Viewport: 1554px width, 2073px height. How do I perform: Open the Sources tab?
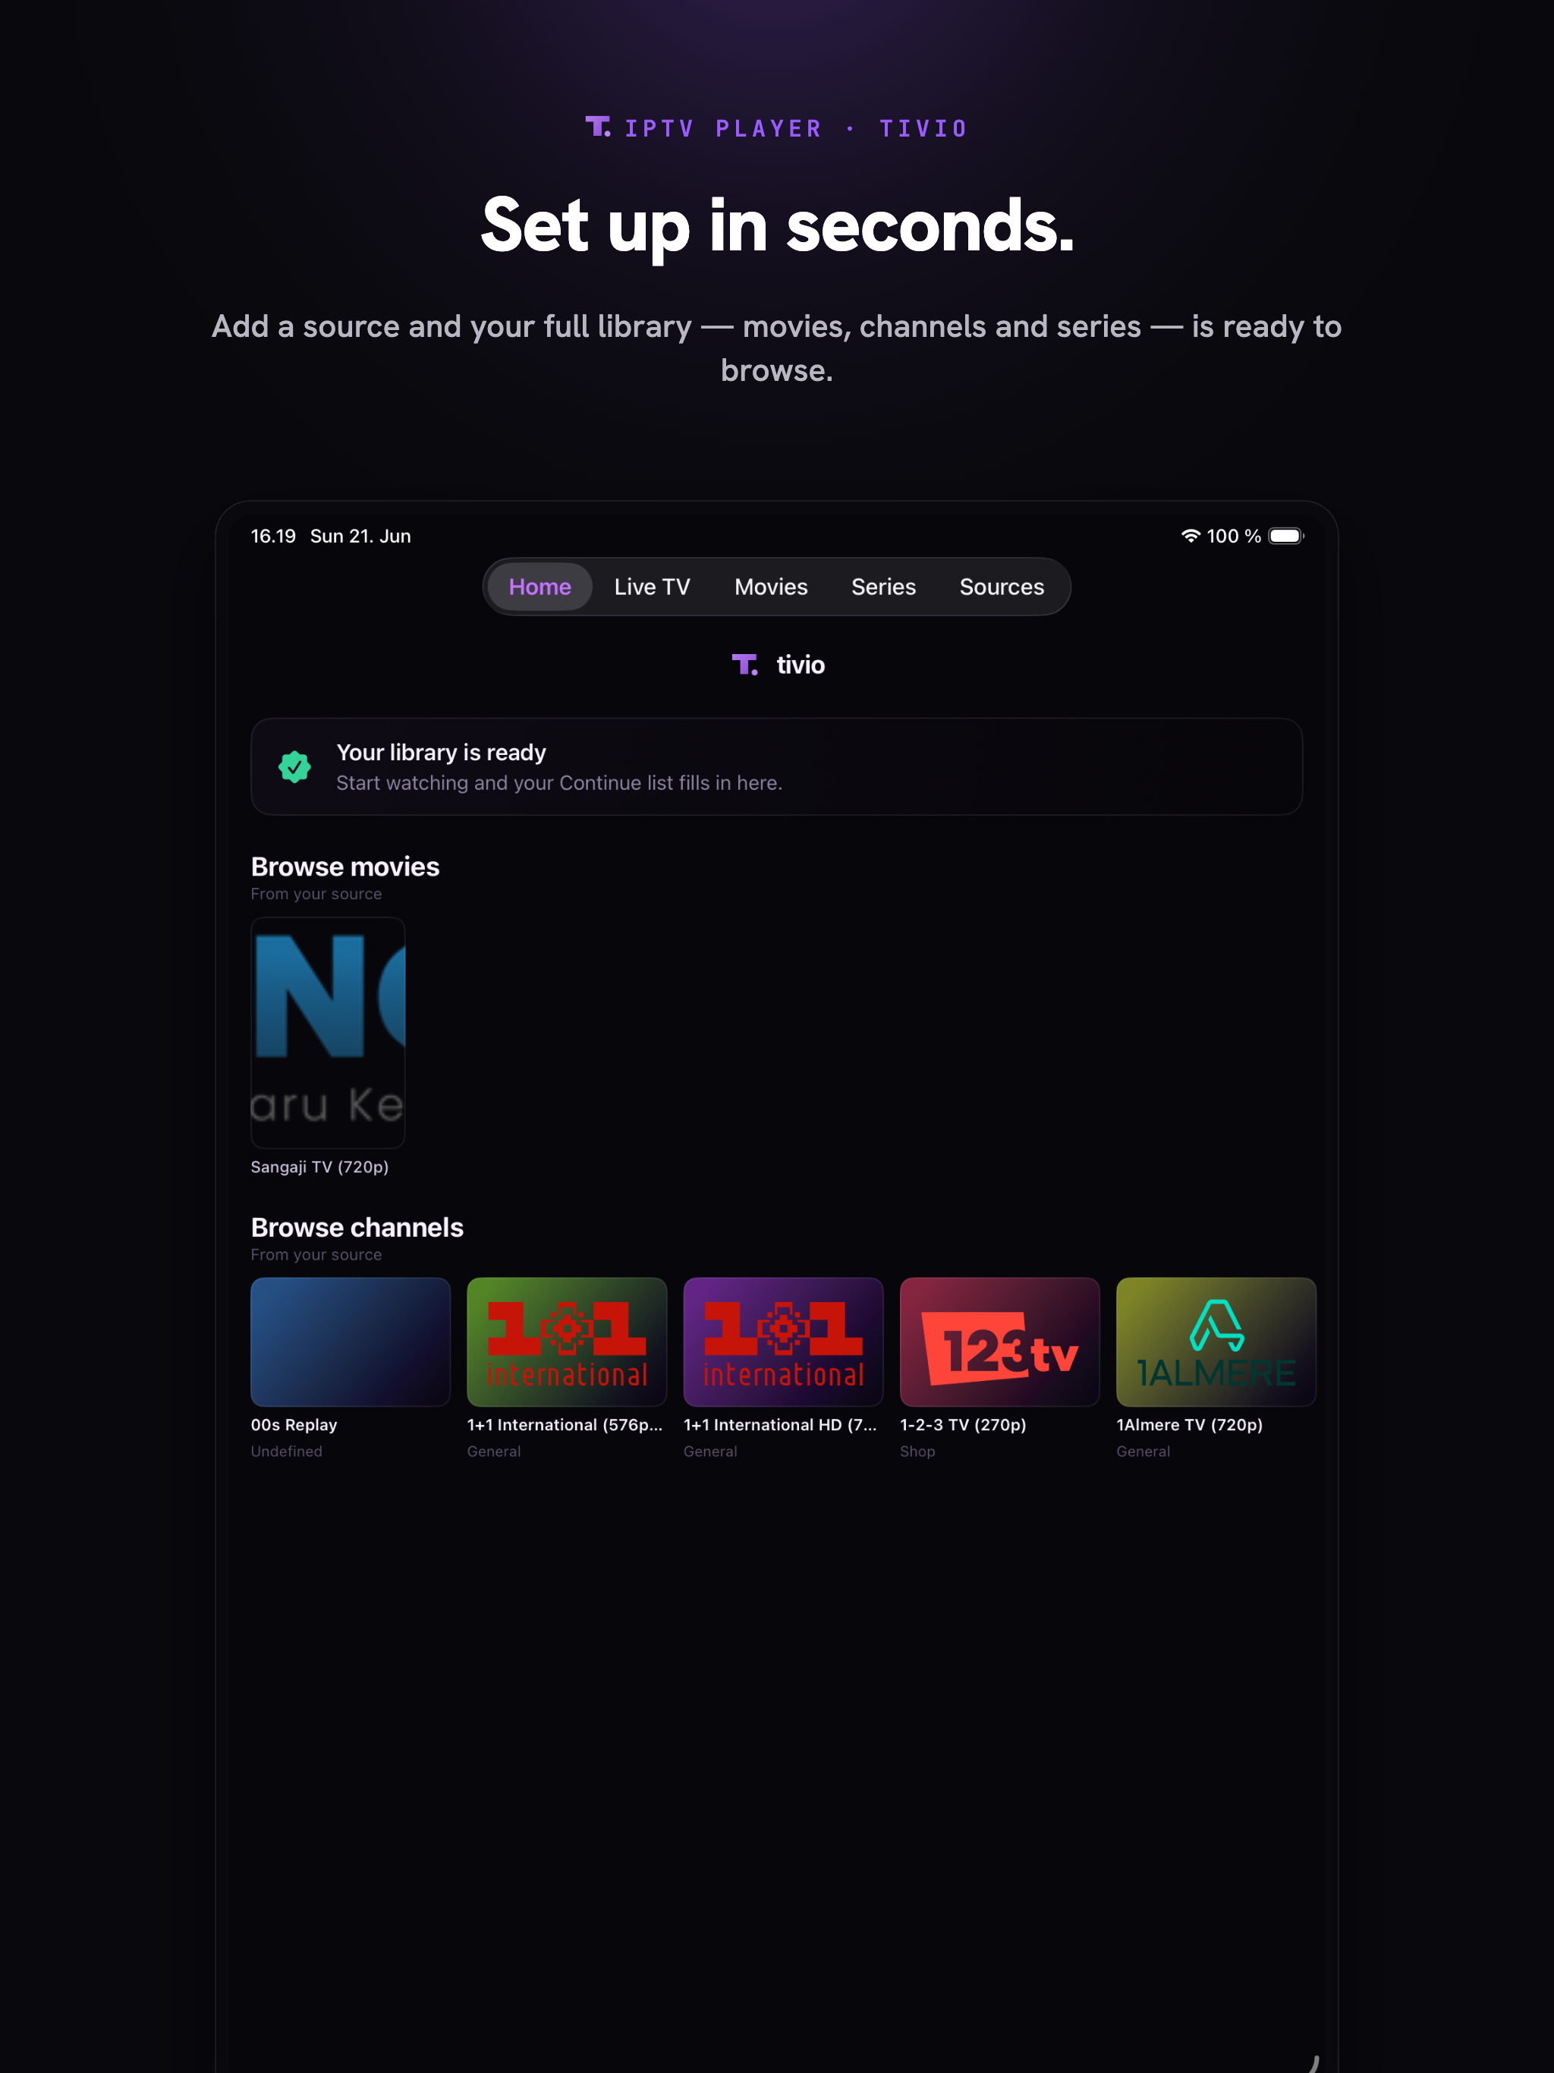click(1001, 587)
